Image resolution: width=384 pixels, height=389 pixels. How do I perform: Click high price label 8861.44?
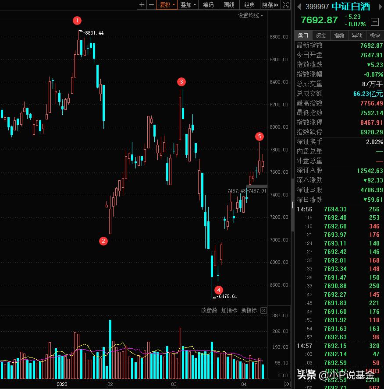(x=94, y=33)
